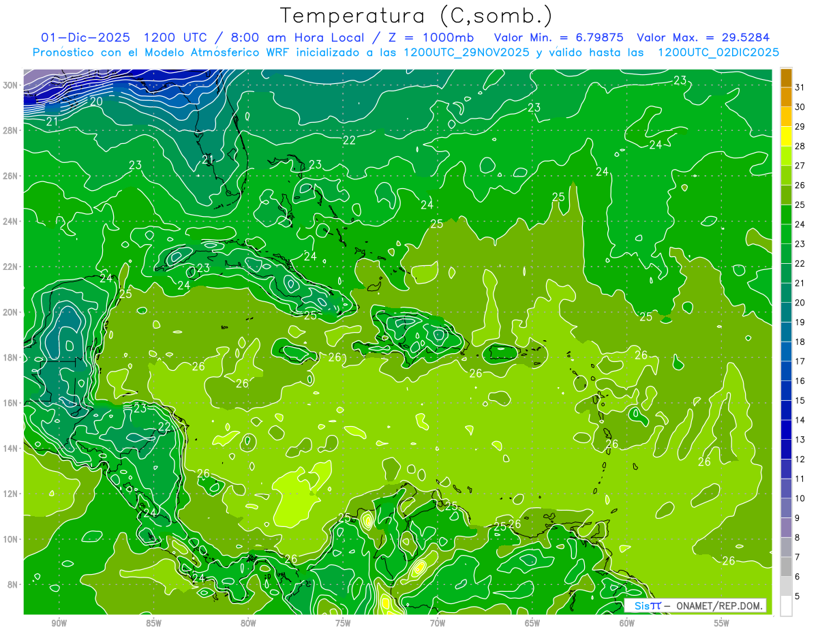Click the legend value 28

tap(800, 147)
